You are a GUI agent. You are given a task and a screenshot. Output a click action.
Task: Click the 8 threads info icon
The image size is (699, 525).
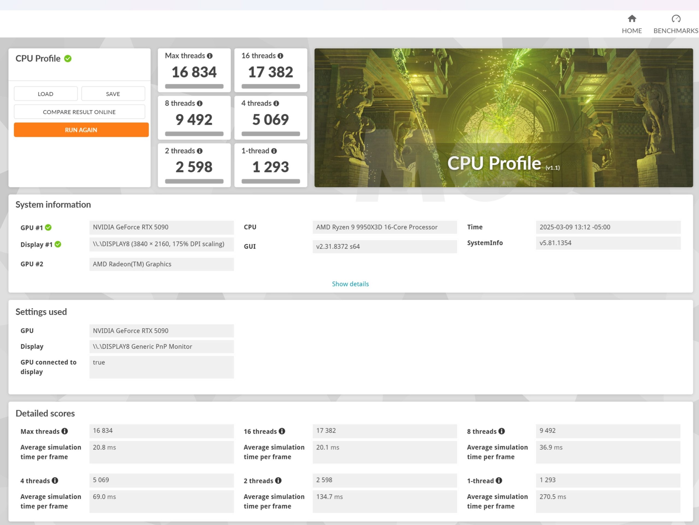click(x=199, y=103)
